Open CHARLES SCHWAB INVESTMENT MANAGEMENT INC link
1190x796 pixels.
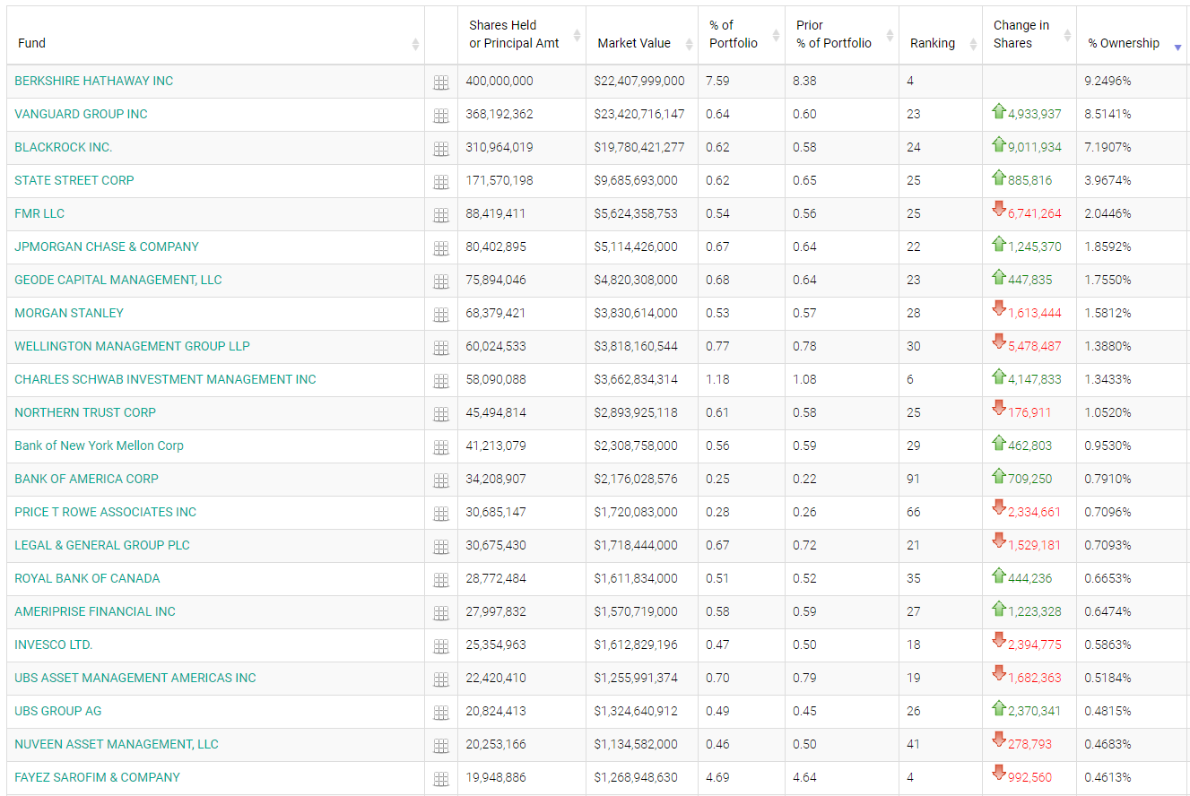point(165,379)
